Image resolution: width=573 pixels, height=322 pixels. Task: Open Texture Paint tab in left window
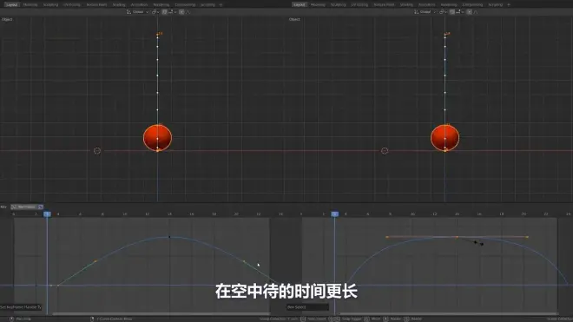(96, 4)
